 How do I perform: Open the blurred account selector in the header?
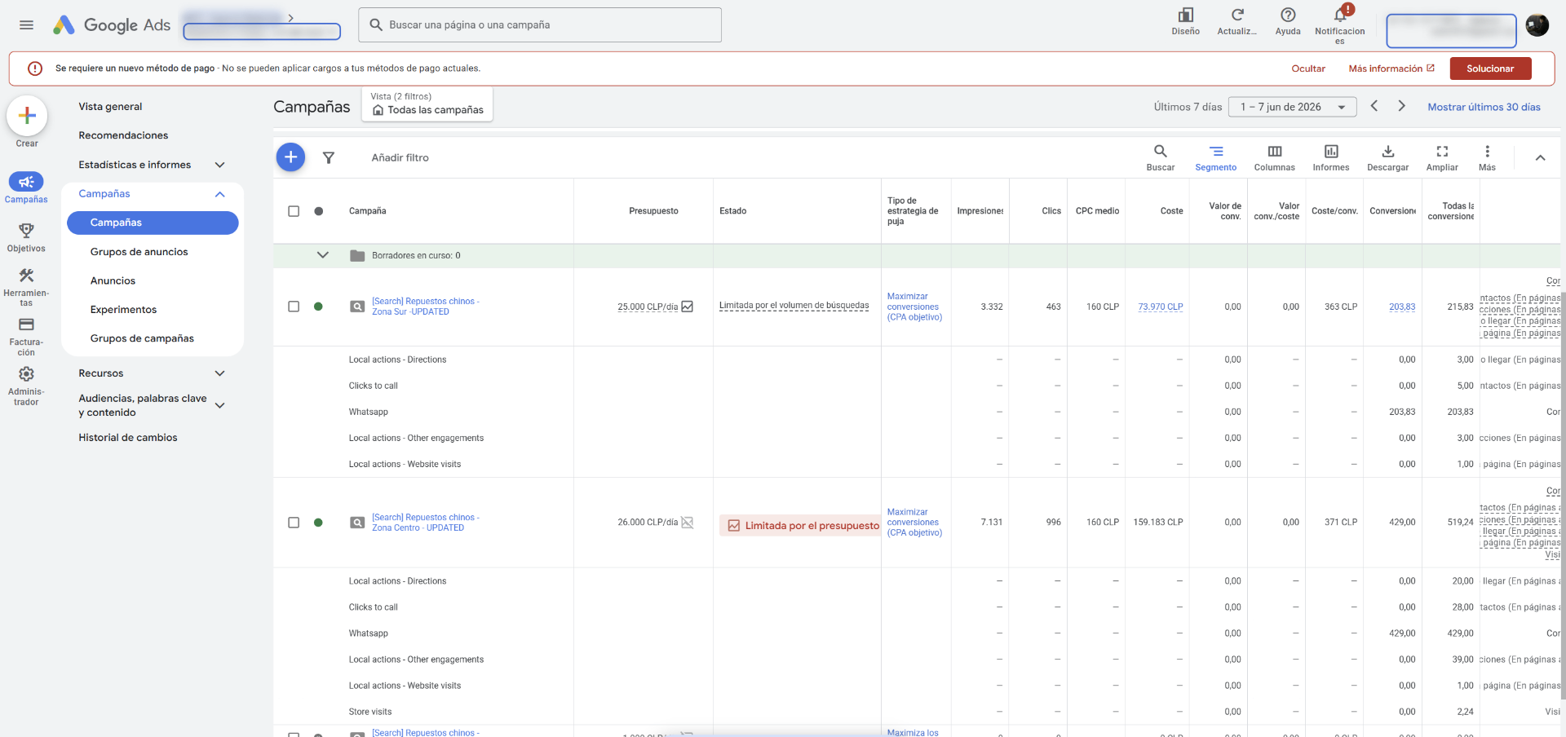tap(262, 25)
